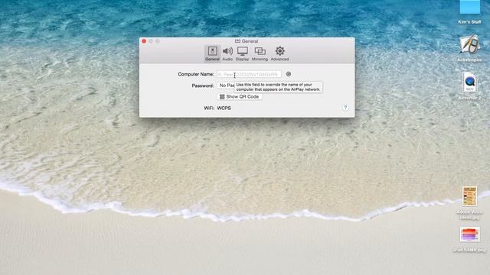Reset computer name with round button
Image resolution: width=490 pixels, height=275 pixels.
pos(289,74)
